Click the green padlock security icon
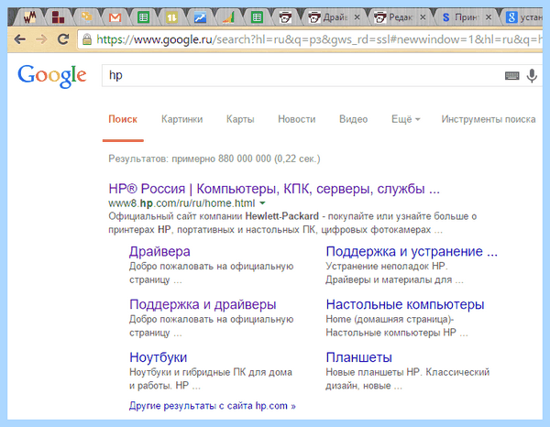This screenshot has height=427, width=550. click(x=87, y=39)
